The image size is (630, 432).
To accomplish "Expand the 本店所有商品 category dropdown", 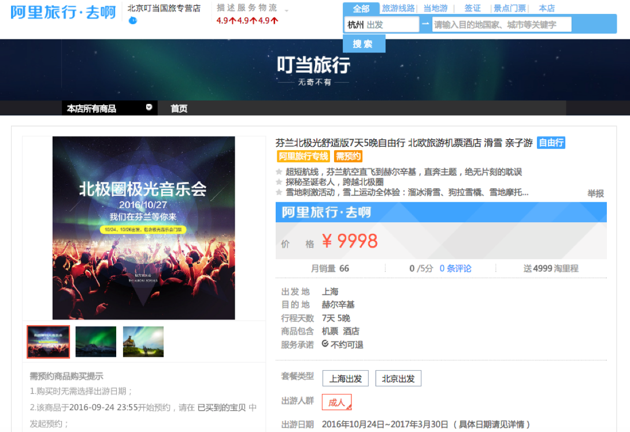I will tap(149, 107).
